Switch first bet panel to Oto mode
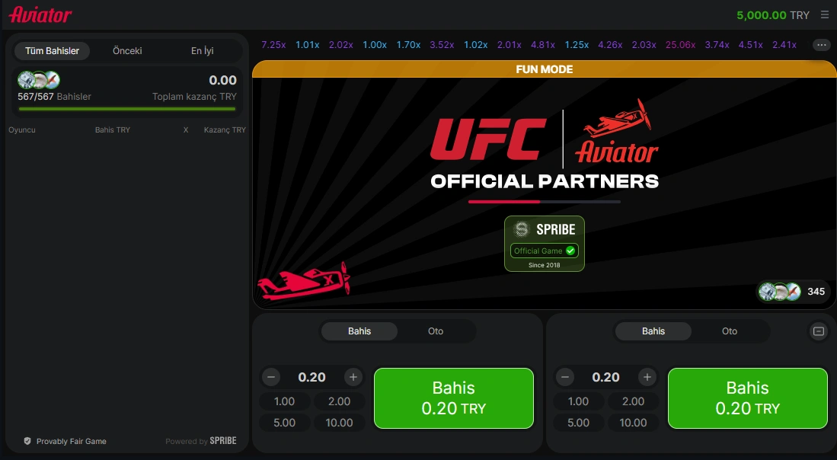Viewport: 837px width, 460px height. tap(436, 331)
